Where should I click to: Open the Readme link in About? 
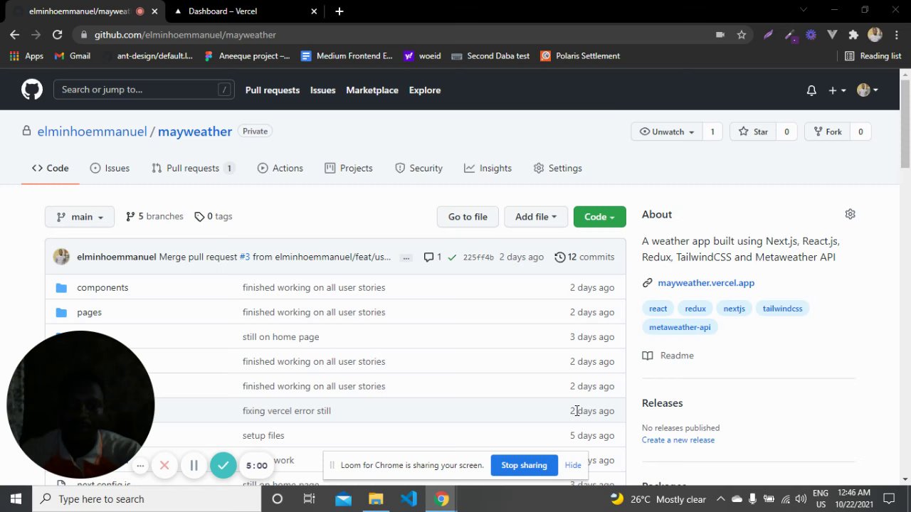pos(668,356)
